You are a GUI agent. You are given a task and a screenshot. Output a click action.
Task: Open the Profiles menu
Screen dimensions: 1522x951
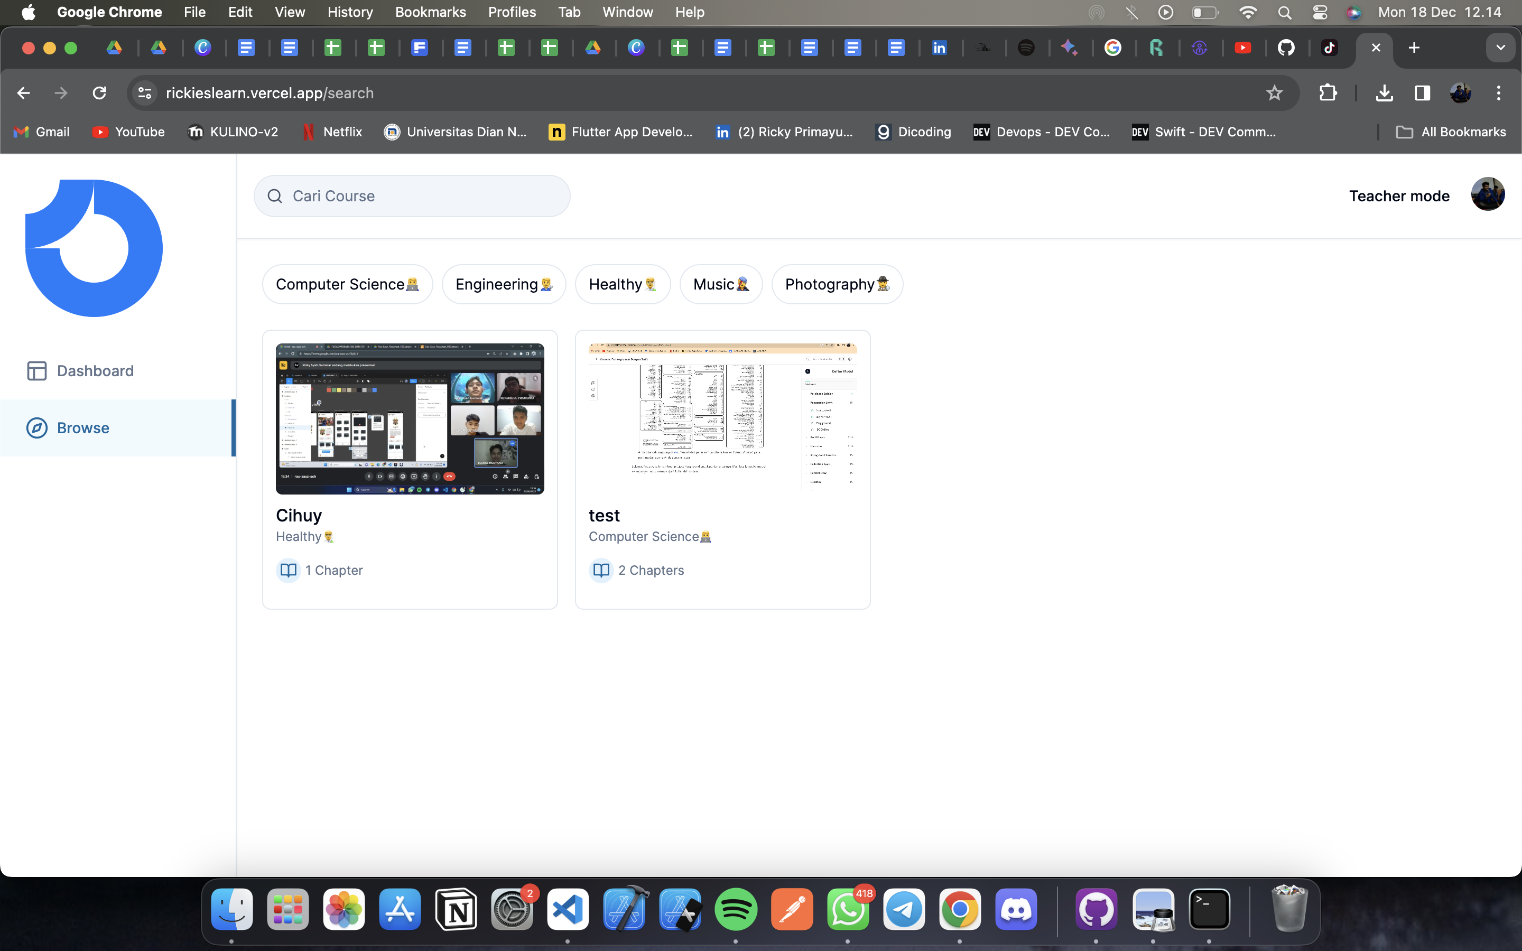tap(512, 12)
